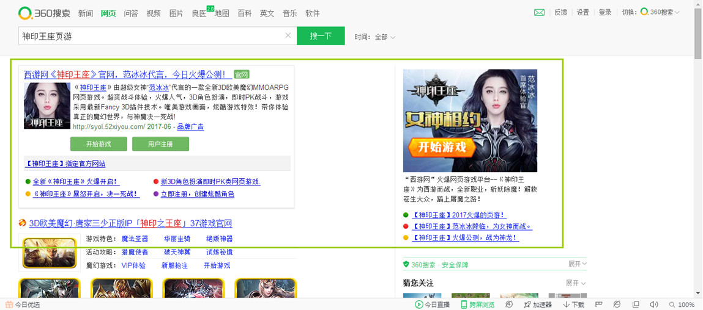Open 【神印王座】2017火爆的页游! link
The image size is (703, 310).
[x=459, y=215]
